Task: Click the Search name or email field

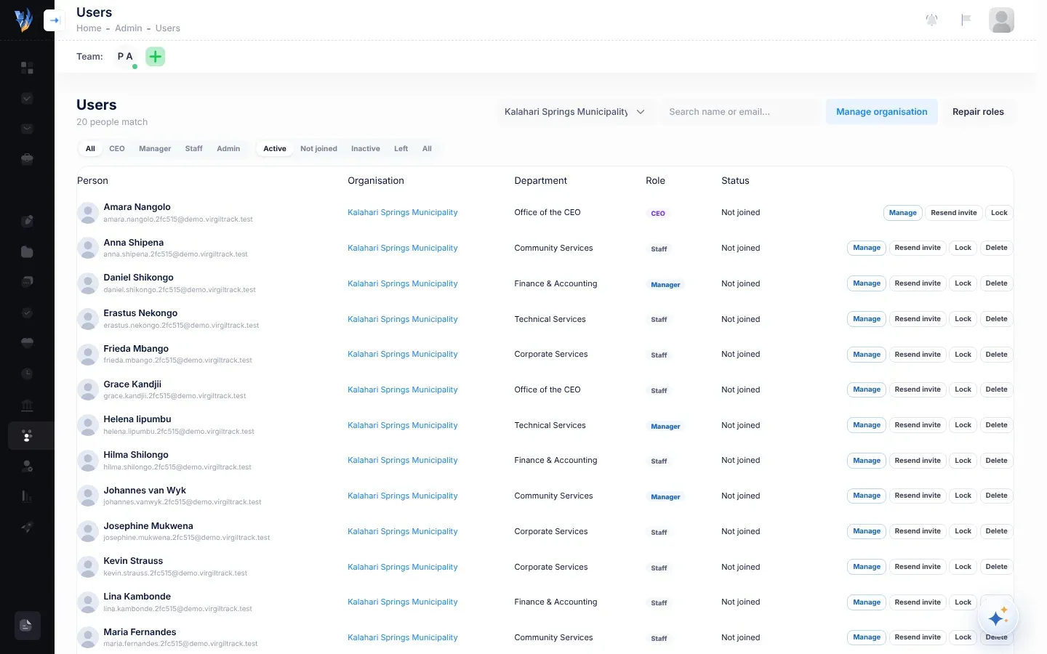Action: pos(741,112)
